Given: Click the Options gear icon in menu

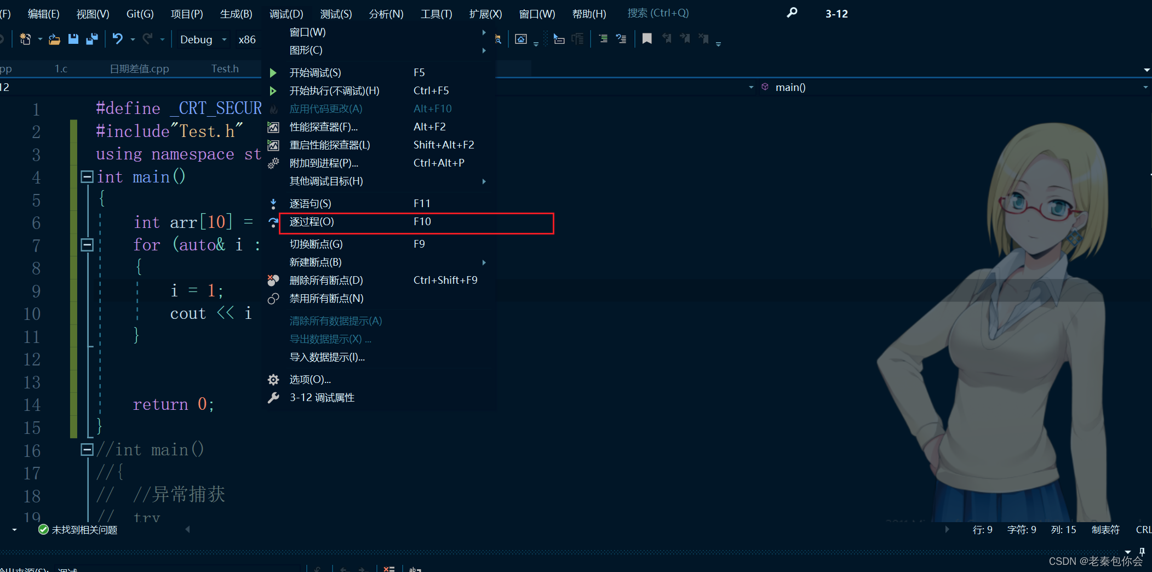Looking at the screenshot, I should coord(273,380).
